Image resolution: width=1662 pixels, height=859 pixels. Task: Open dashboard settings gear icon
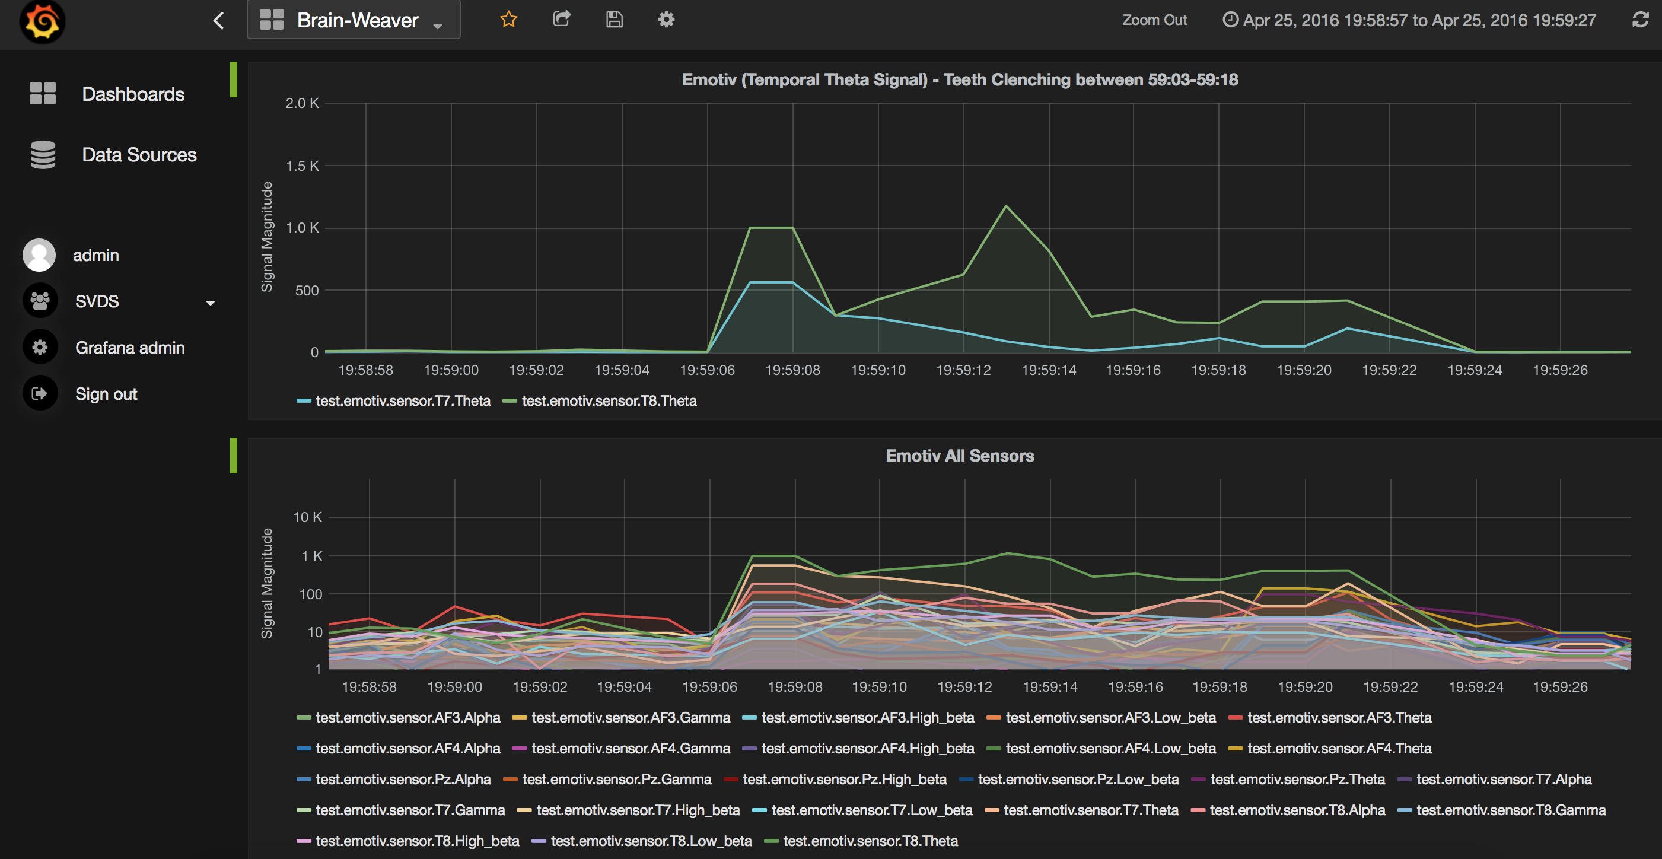pyautogui.click(x=666, y=20)
